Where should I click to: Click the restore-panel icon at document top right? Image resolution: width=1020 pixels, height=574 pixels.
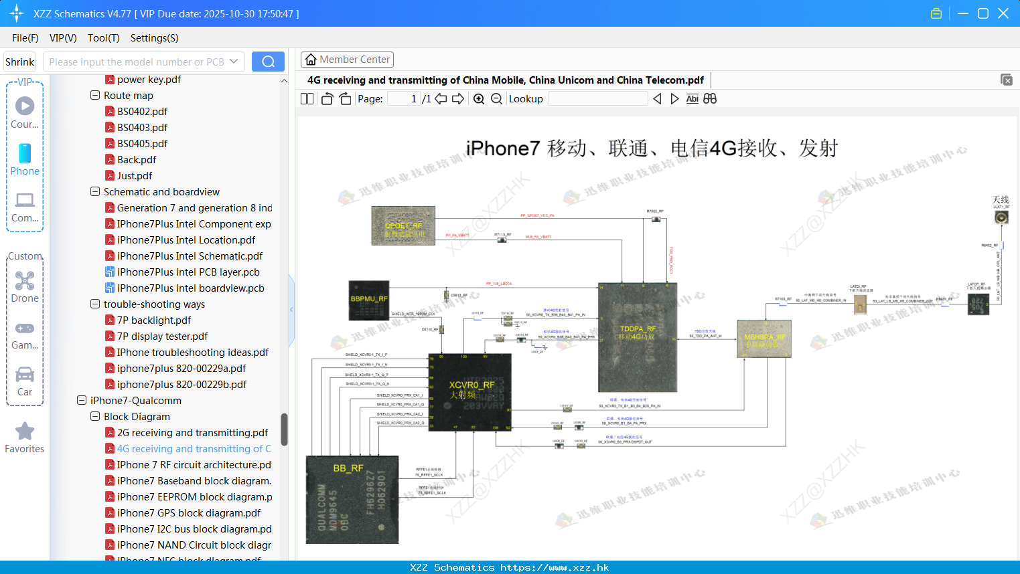[x=1007, y=80]
